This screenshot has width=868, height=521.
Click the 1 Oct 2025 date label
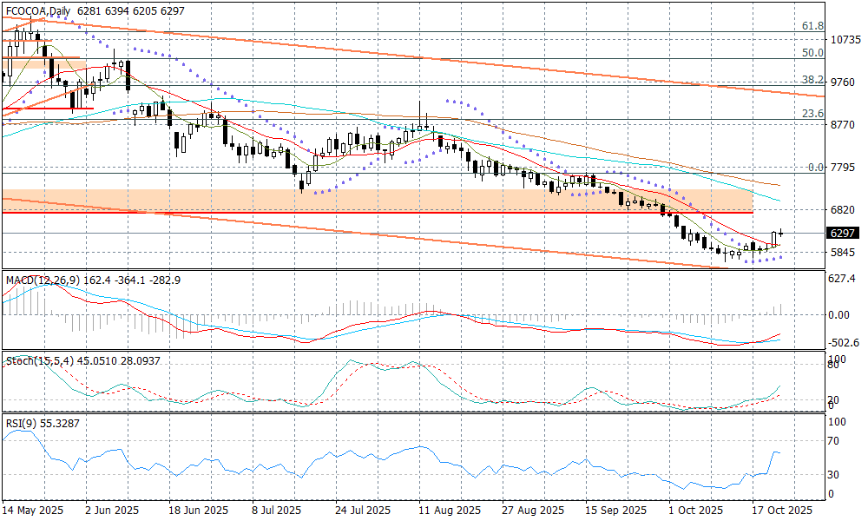point(696,511)
